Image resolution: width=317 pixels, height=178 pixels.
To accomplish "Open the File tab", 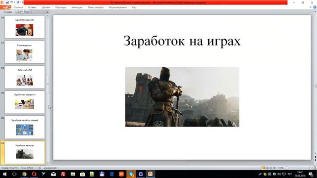I will (5, 7).
